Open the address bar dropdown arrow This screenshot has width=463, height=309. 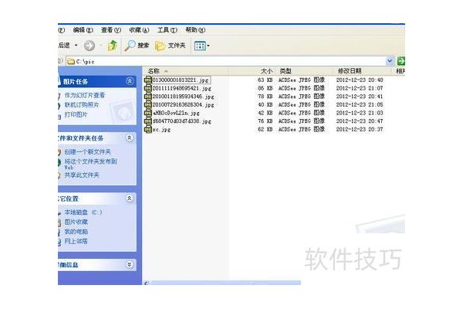[x=390, y=61]
